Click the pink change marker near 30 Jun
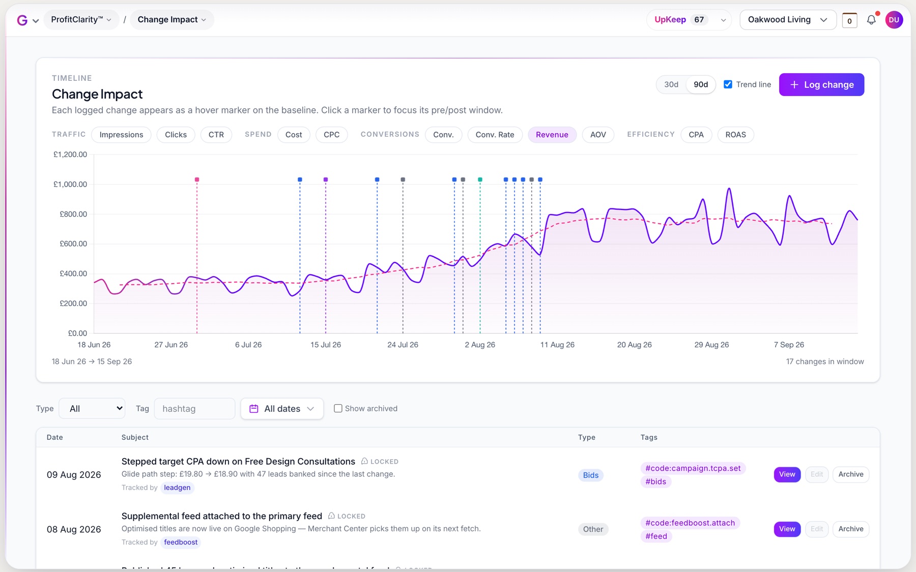The image size is (916, 572). click(197, 179)
